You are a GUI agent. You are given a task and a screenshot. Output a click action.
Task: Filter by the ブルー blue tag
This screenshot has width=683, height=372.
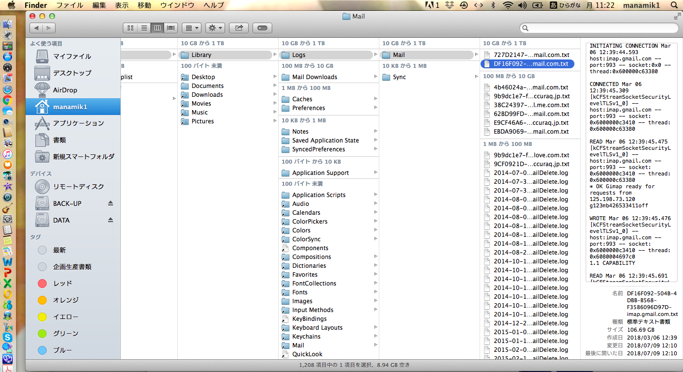click(x=73, y=350)
